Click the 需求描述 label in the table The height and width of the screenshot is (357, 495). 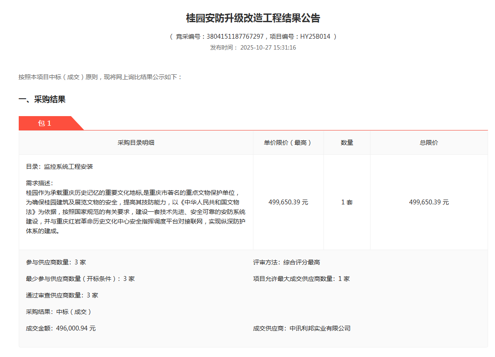[x=39, y=183]
